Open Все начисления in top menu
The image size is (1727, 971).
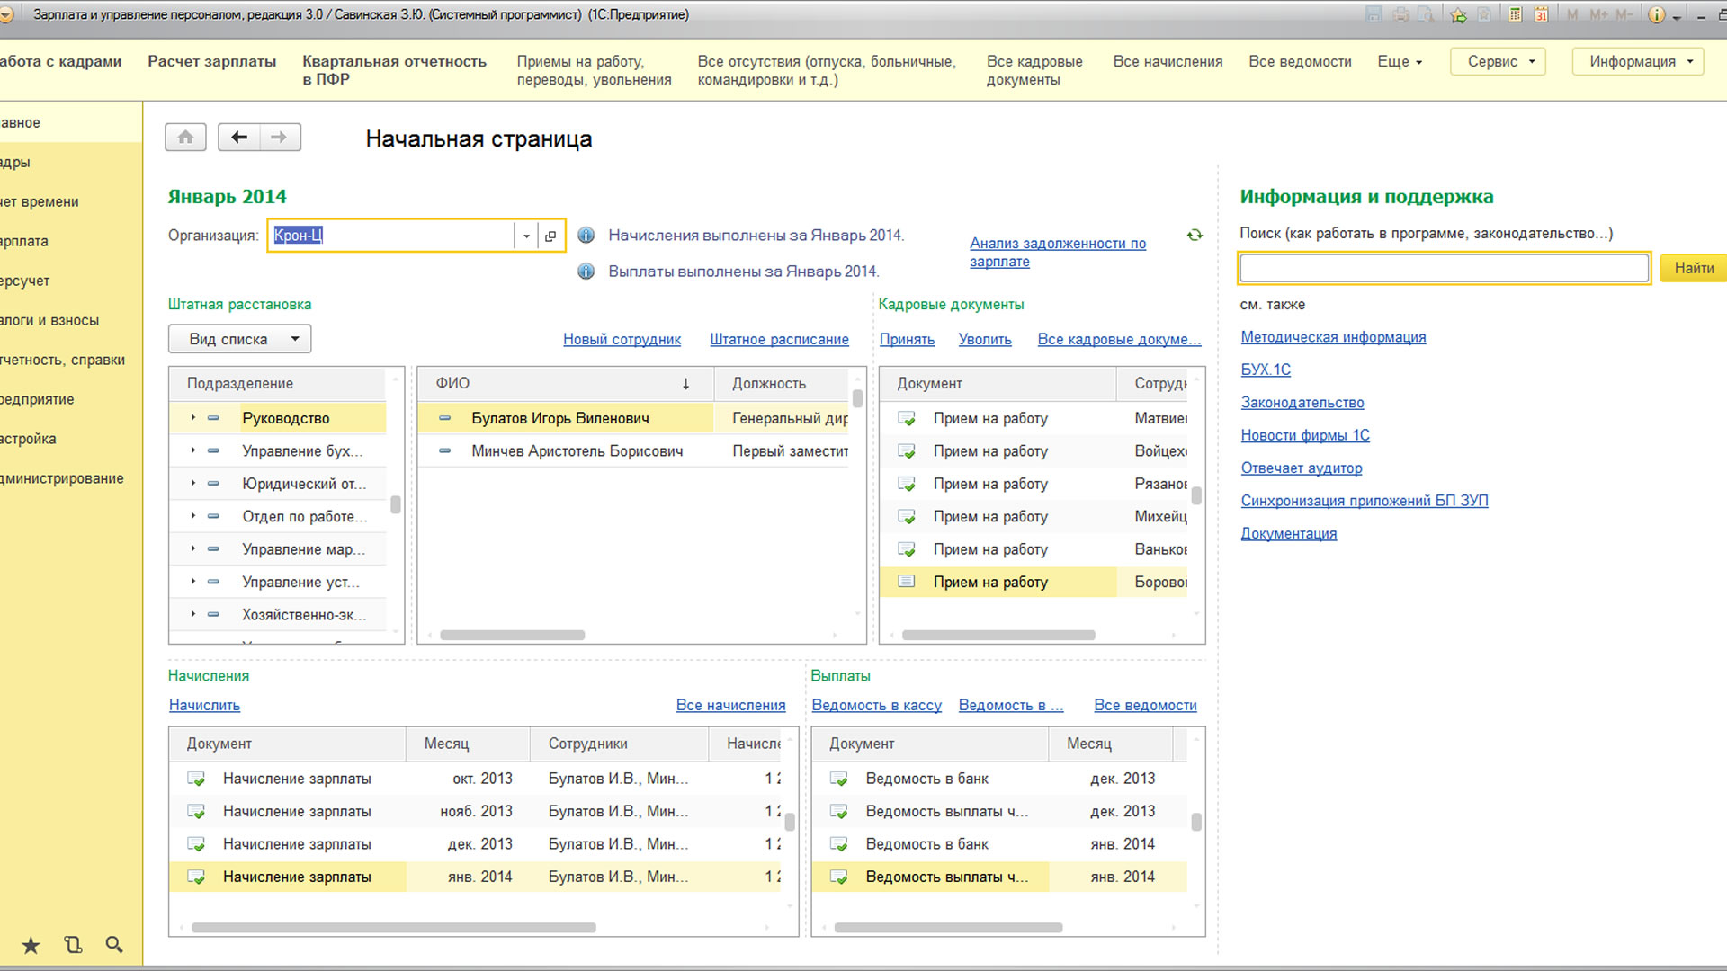click(x=1168, y=62)
